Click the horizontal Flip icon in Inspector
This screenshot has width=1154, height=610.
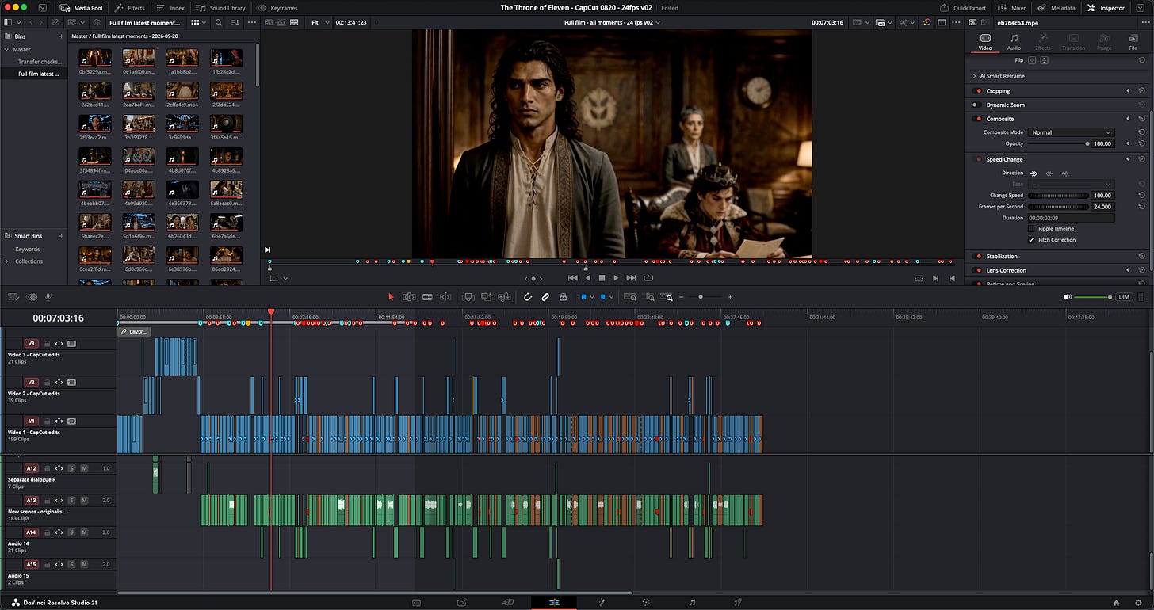click(1032, 60)
